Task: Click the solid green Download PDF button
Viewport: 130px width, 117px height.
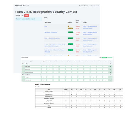Action: click(x=104, y=58)
